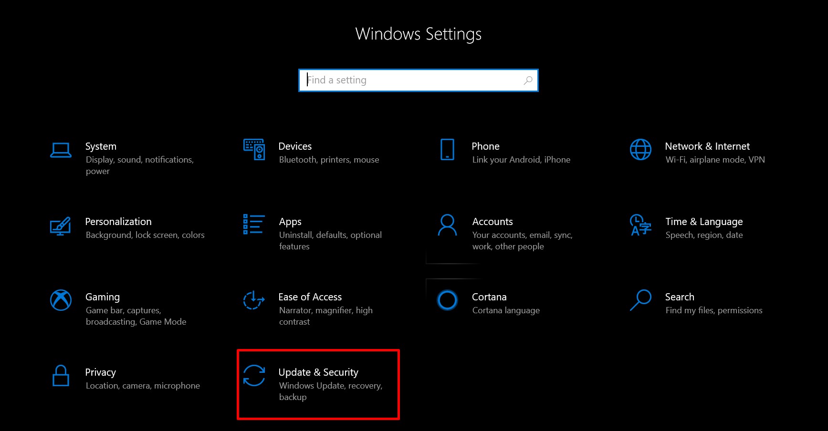Select the Accounts title
The height and width of the screenshot is (431, 828).
493,222
